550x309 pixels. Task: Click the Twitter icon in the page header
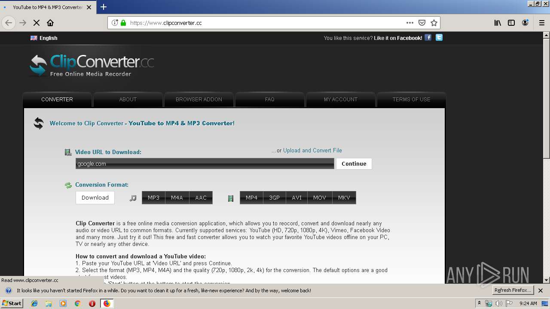pyautogui.click(x=439, y=37)
